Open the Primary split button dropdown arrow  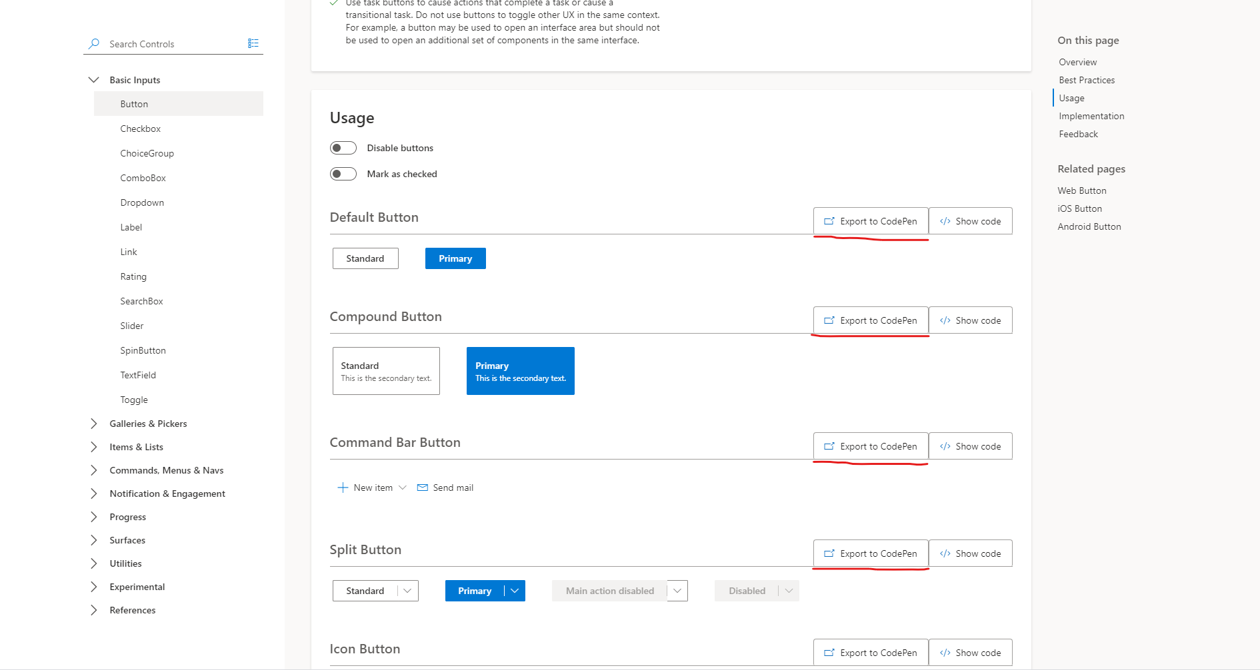click(x=513, y=590)
